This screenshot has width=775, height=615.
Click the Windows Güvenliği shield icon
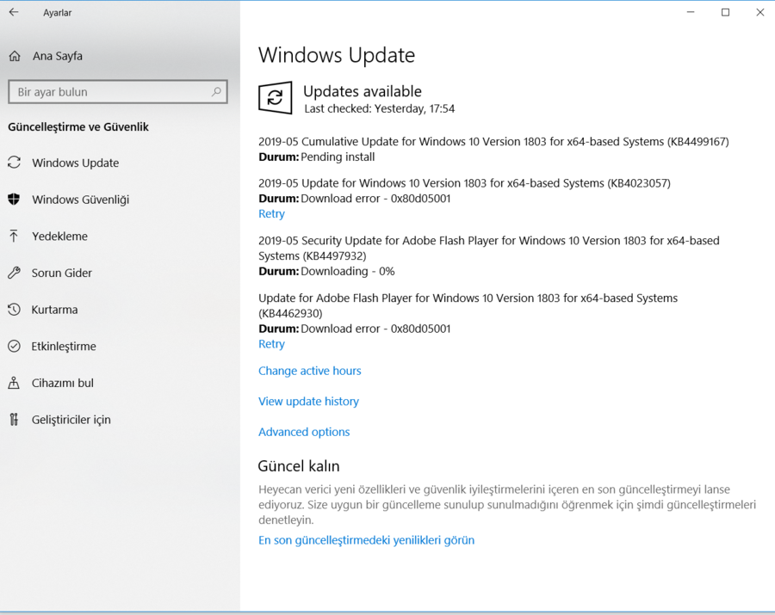point(14,199)
